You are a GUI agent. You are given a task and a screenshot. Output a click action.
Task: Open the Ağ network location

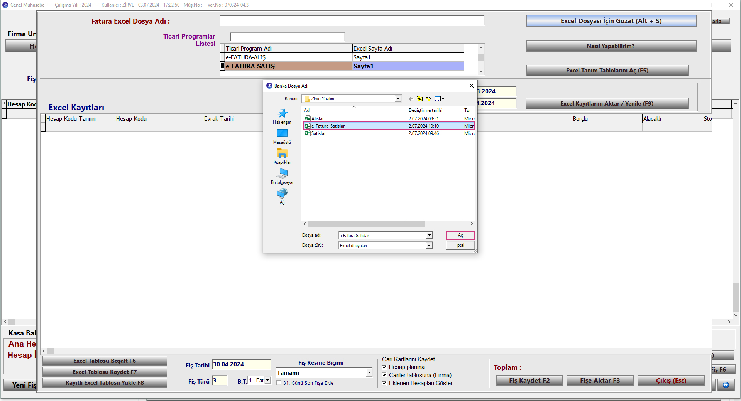click(282, 194)
